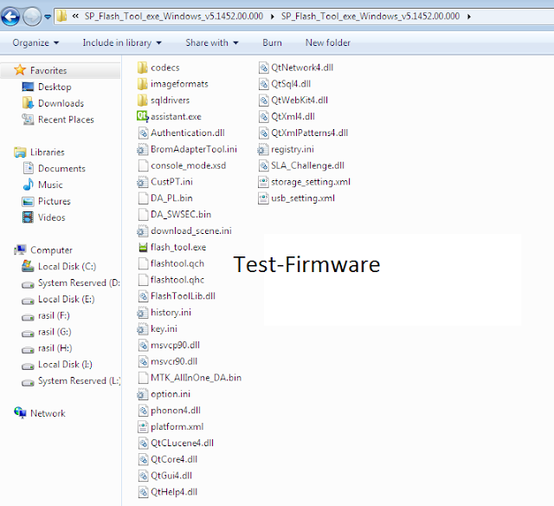Select the option.ini file icon
The width and height of the screenshot is (554, 506).
tap(142, 394)
